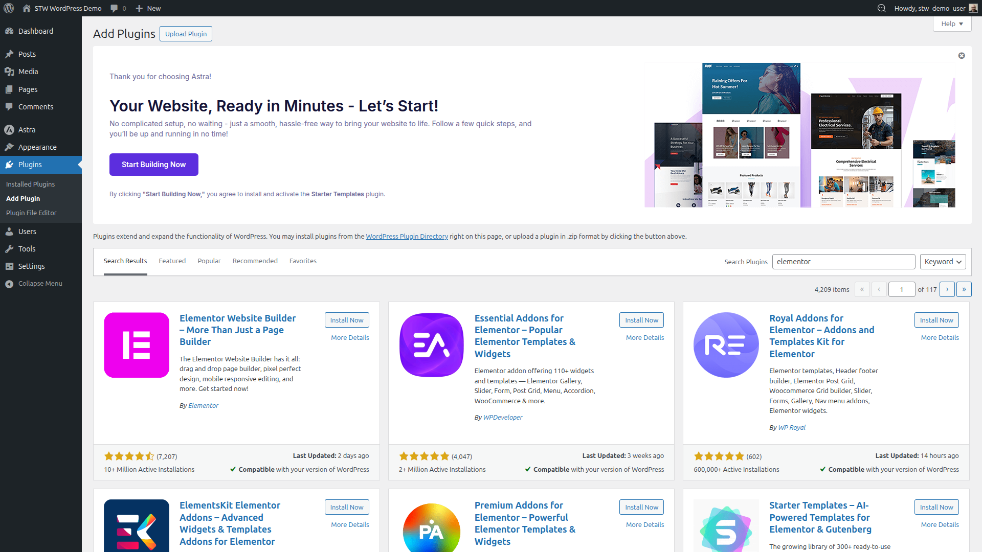Click the Search Plugins input with elementor
Viewport: 982px width, 552px height.
(x=844, y=262)
